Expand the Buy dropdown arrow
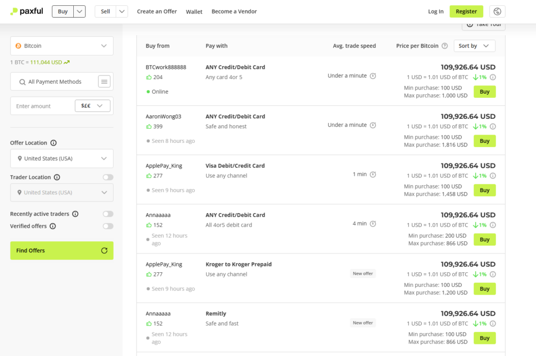 pos(80,12)
